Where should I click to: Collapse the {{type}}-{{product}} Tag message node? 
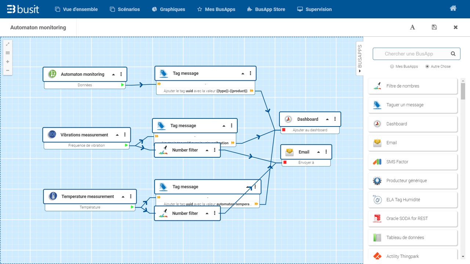click(243, 73)
